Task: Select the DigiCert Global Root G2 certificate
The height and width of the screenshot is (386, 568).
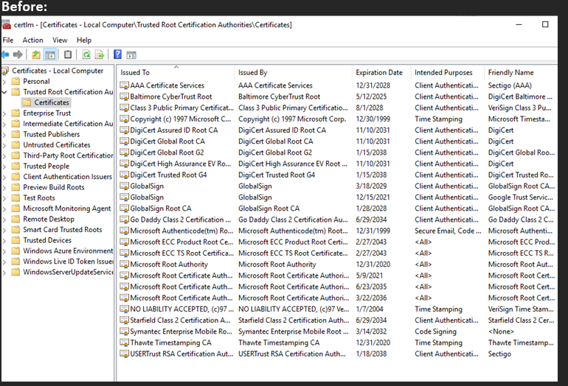Action: 167,152
